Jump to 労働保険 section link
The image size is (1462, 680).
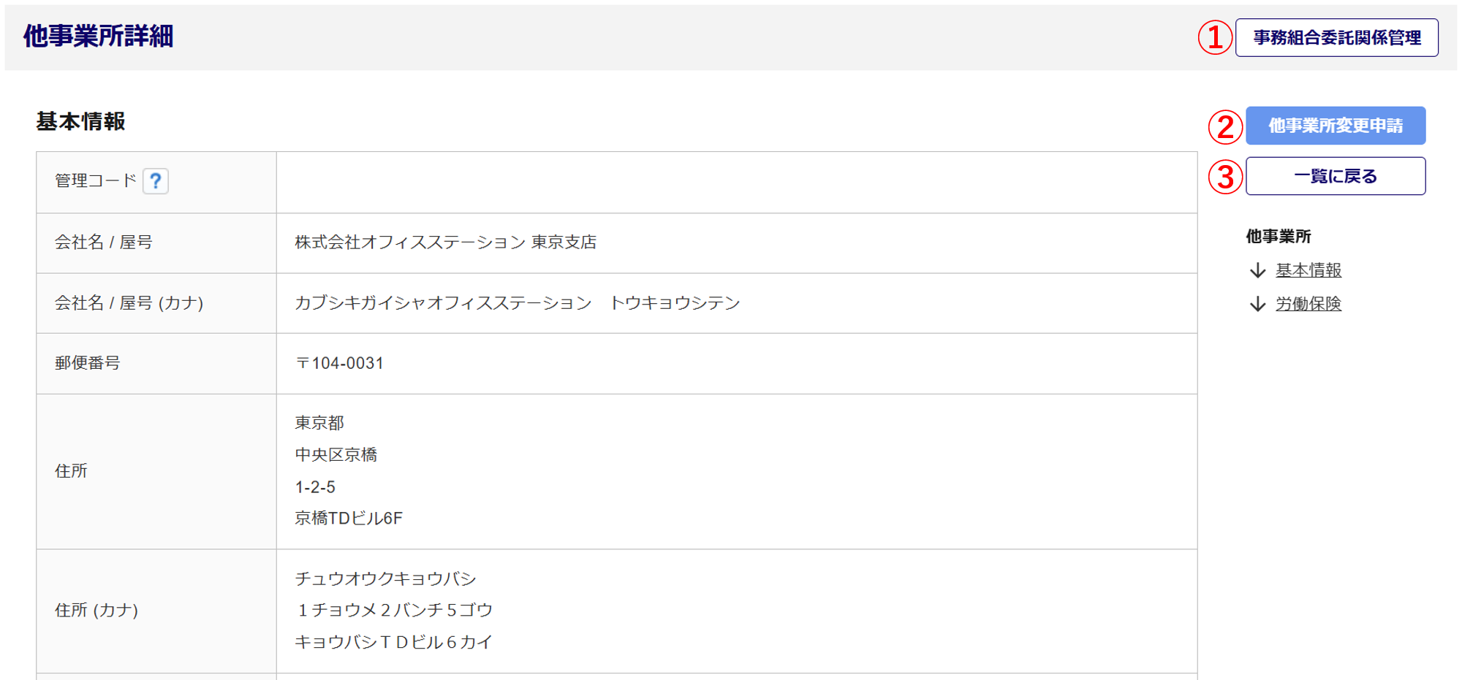pos(1308,304)
